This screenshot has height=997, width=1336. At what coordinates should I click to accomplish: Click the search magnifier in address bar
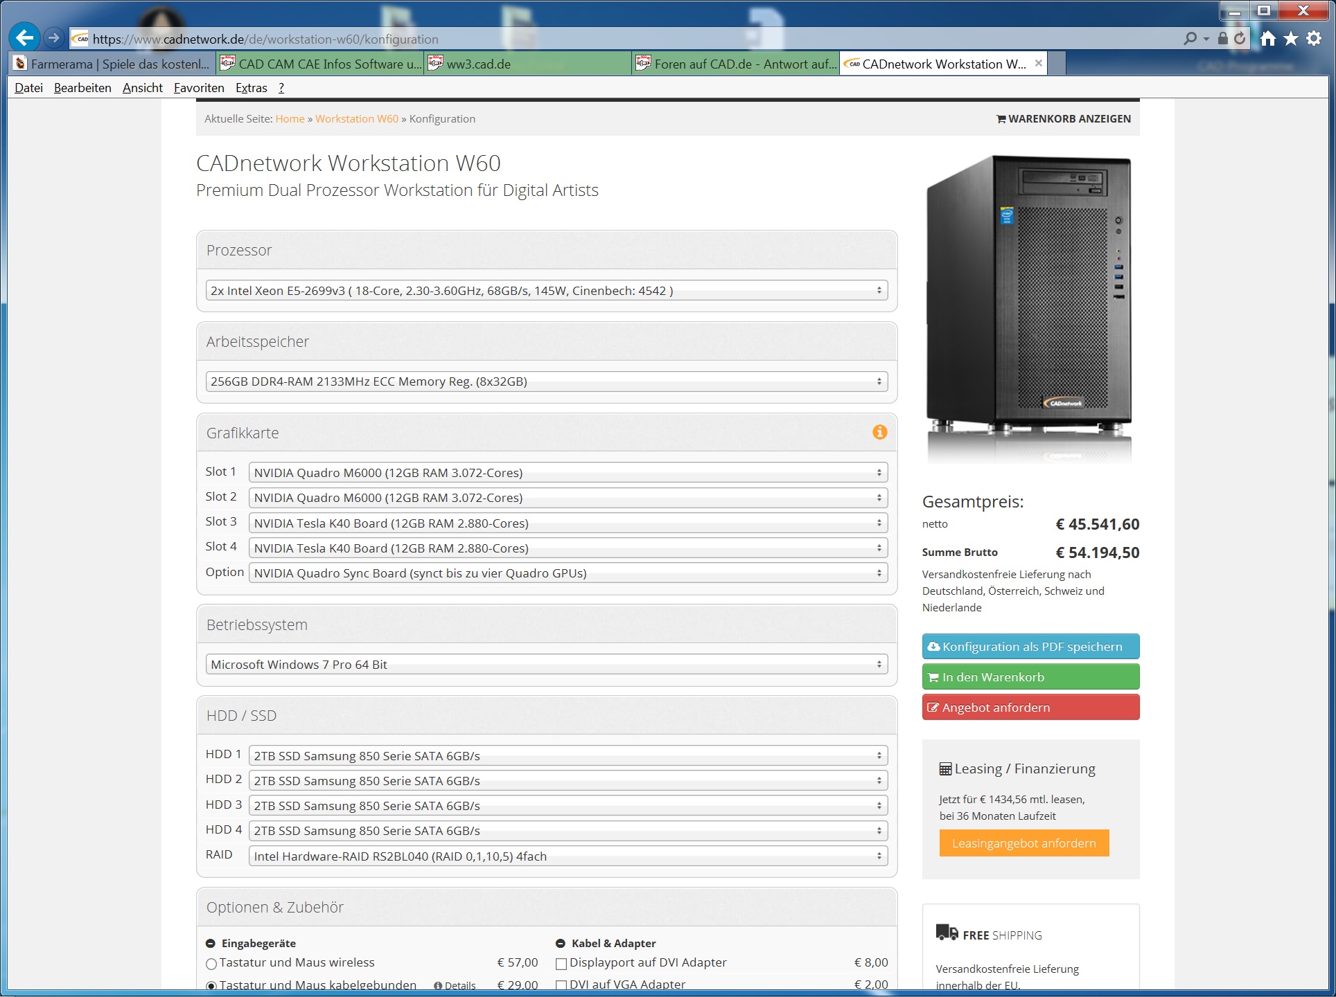1190,39
